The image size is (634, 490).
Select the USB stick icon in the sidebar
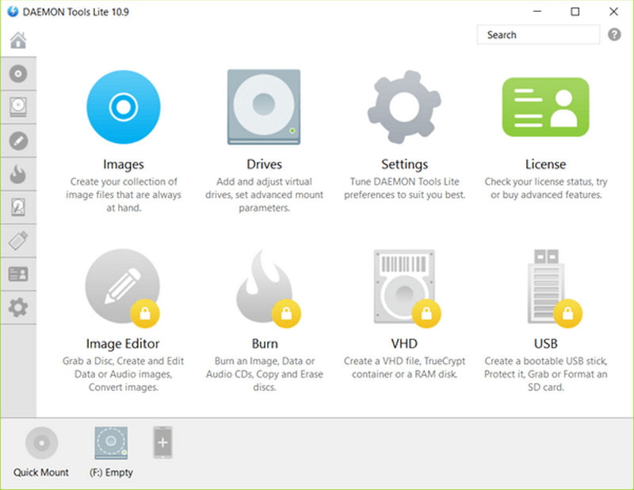tap(18, 240)
